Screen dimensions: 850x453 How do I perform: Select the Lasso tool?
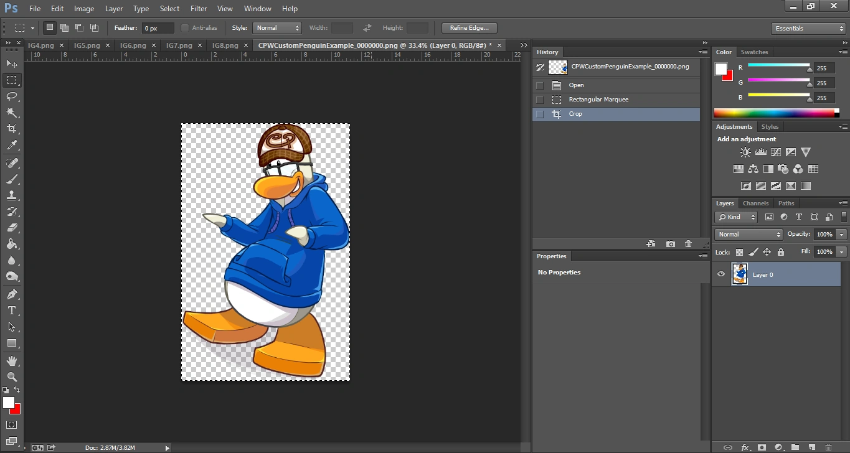click(x=12, y=96)
